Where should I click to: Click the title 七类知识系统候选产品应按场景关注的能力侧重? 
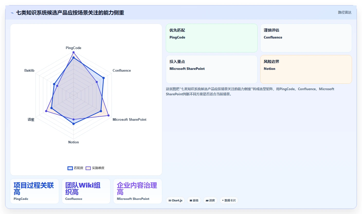point(70,13)
